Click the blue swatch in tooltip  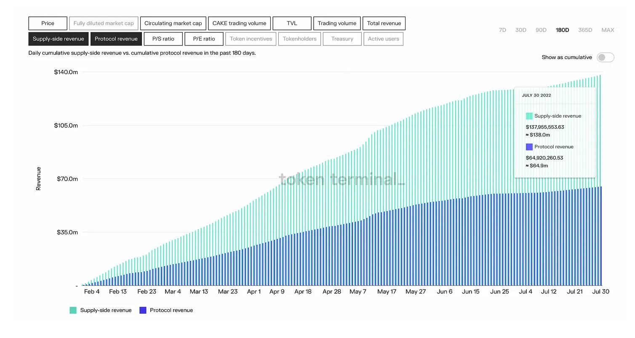[x=529, y=147]
